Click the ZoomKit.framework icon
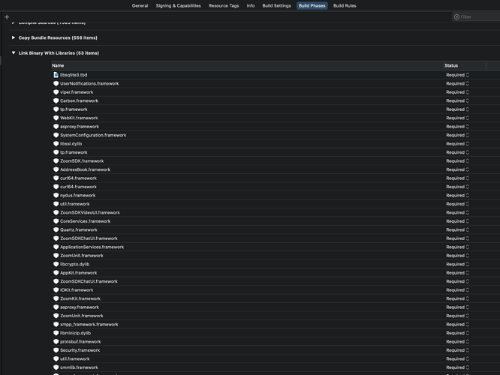 (x=56, y=298)
